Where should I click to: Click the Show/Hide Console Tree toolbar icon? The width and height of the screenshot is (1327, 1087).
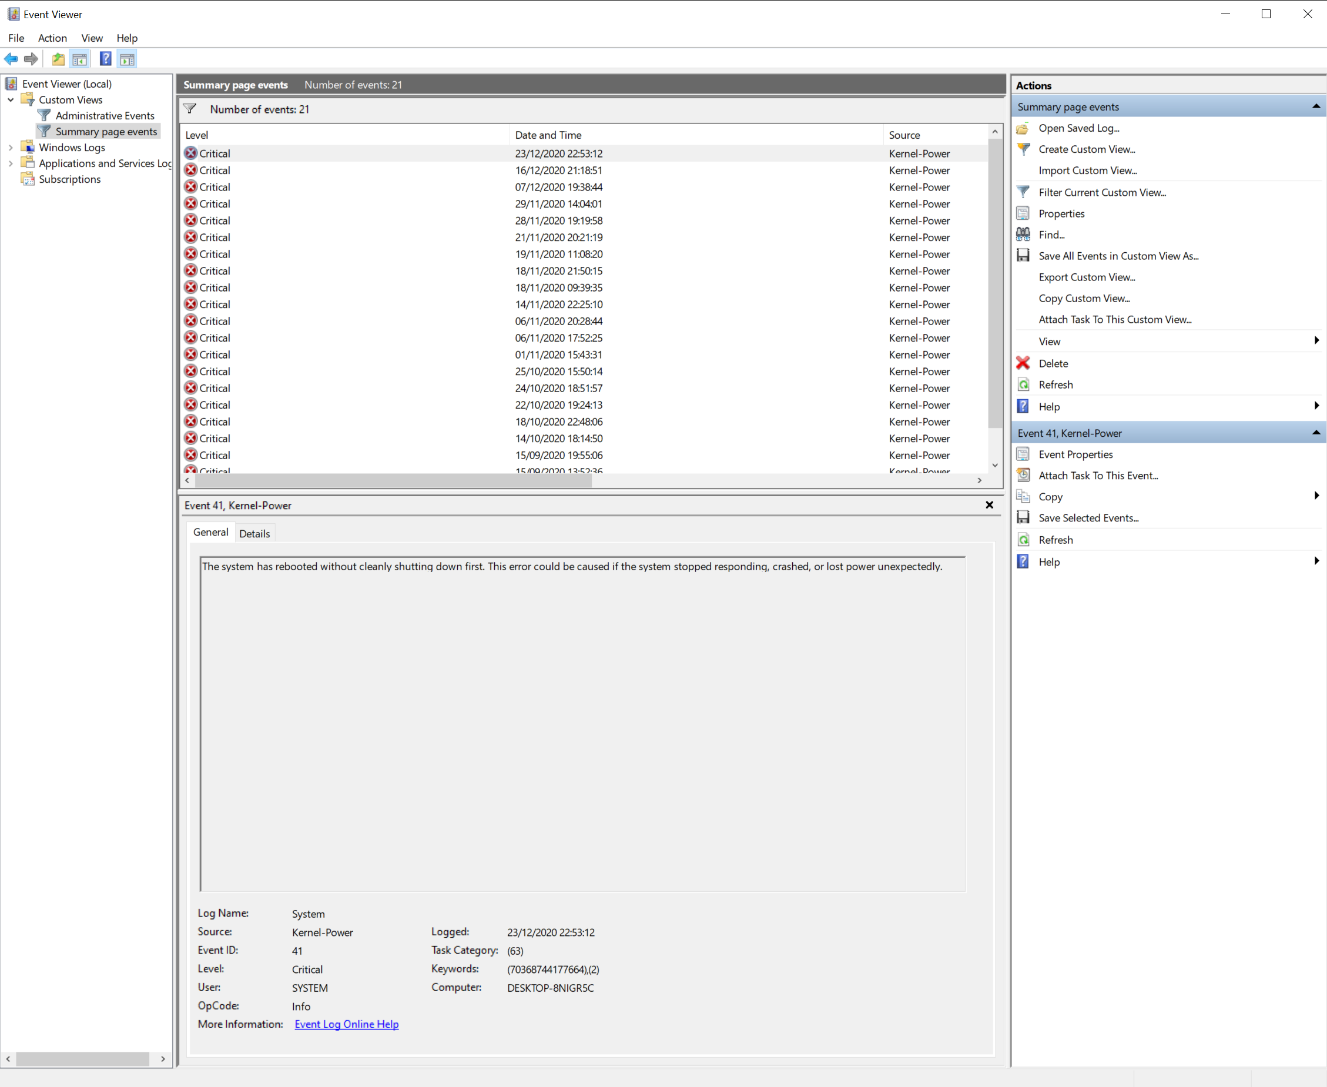pos(79,59)
